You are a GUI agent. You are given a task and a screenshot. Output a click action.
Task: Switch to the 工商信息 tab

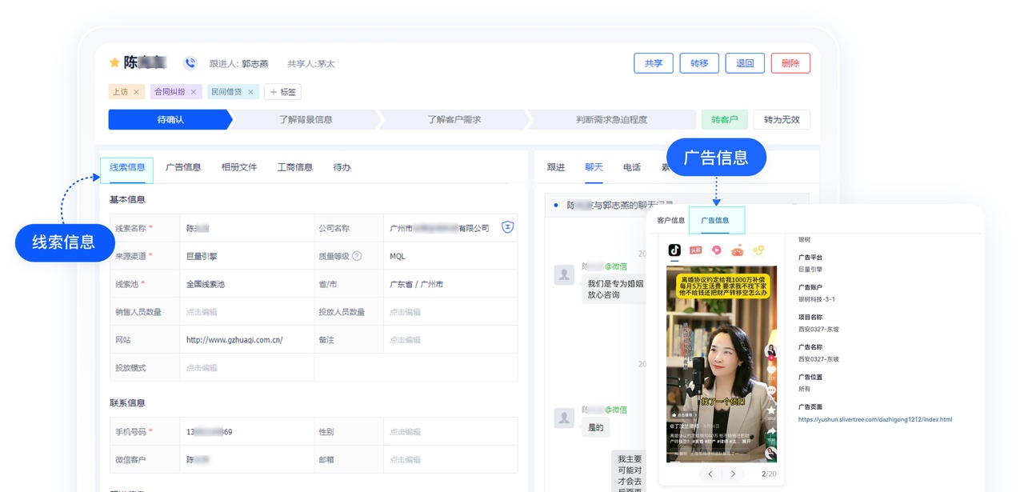(x=294, y=167)
